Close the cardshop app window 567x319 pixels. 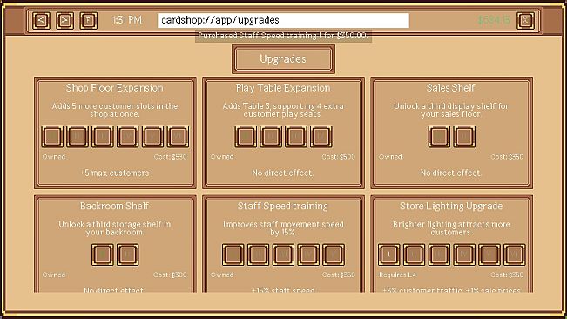525,20
